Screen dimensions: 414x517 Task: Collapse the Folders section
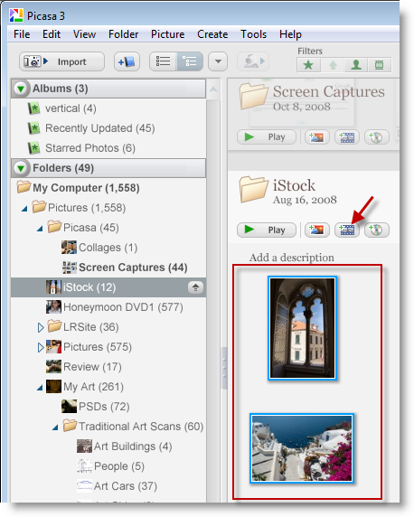(x=21, y=168)
